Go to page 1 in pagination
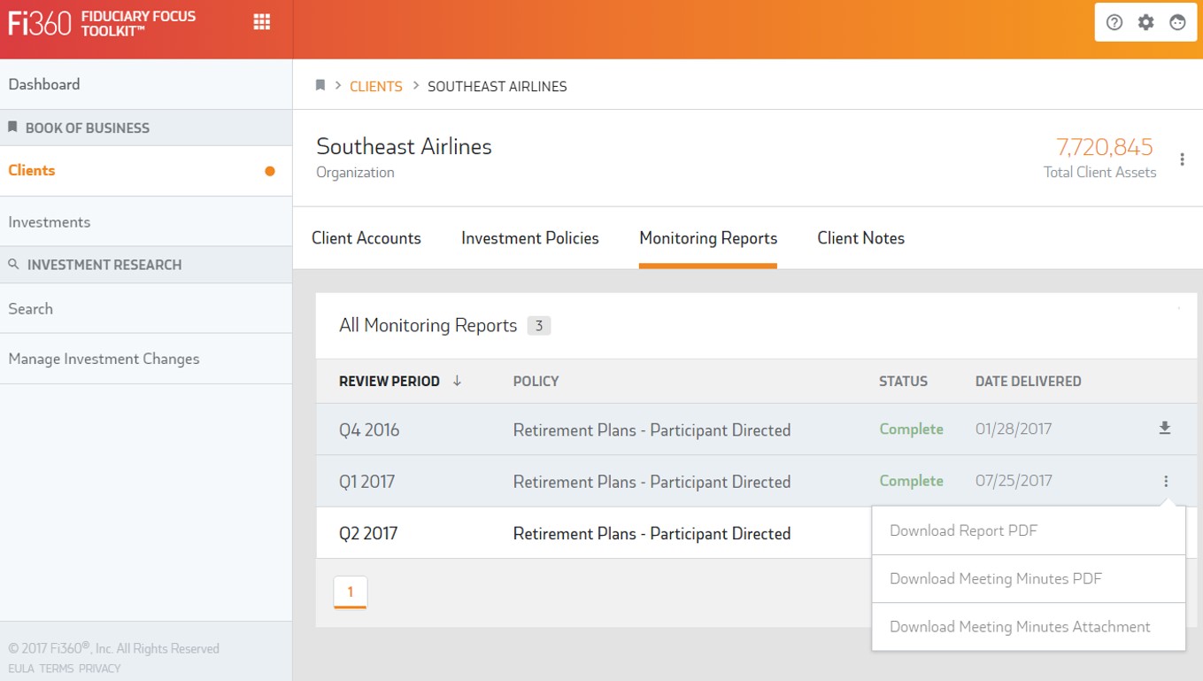1203x681 pixels. [351, 592]
